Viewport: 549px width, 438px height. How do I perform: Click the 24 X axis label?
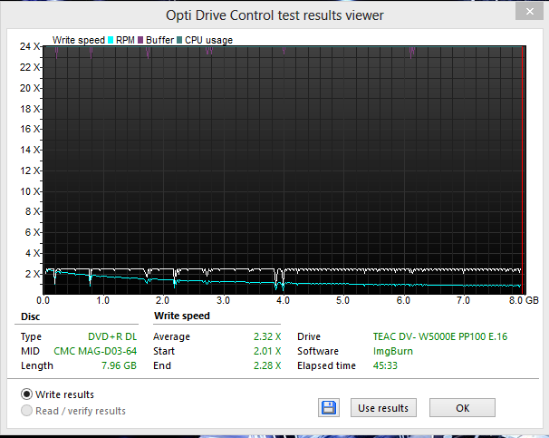coord(30,46)
